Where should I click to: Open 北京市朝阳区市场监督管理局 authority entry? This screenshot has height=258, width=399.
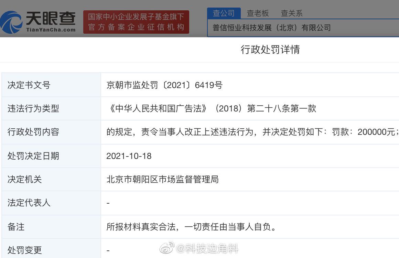point(162,179)
